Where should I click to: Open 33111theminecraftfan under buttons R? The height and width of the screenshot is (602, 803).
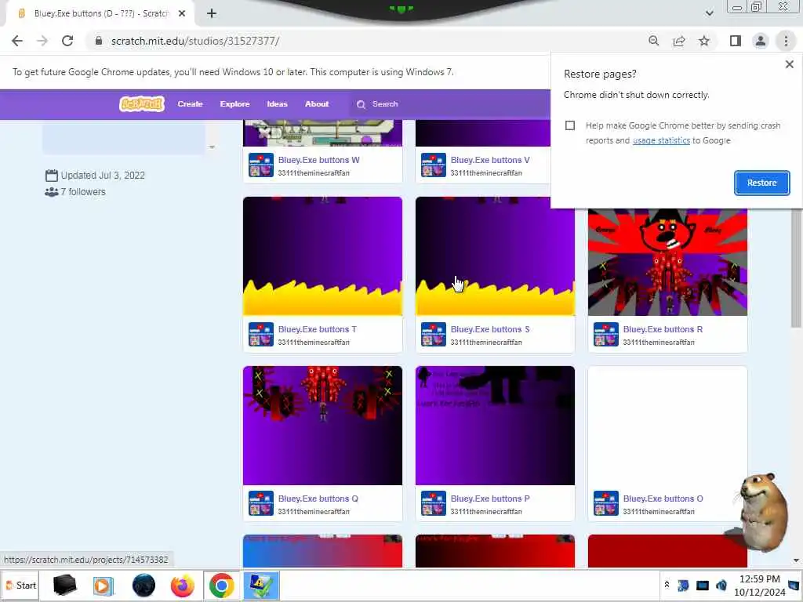tap(659, 342)
